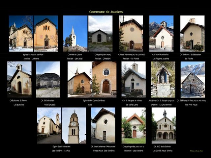Select the Ch. N D l'Auxiliatrice photo
Image resolution: width=211 pixels, height=158 pixels.
[x=161, y=33]
